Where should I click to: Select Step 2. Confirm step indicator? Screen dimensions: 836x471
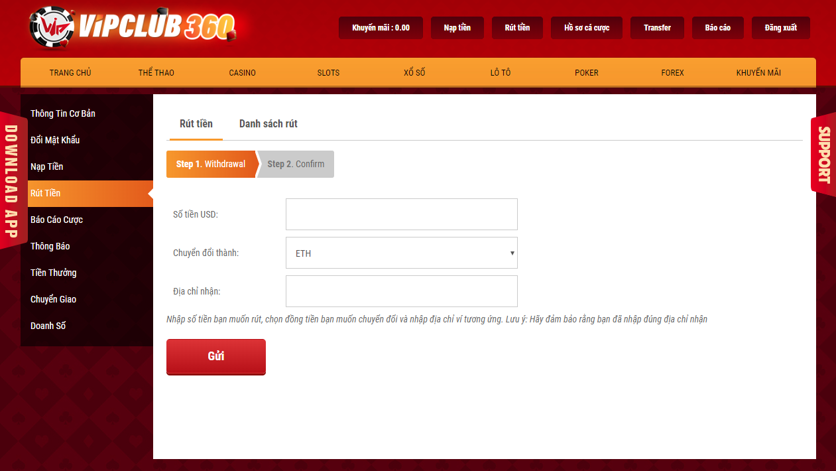(296, 164)
